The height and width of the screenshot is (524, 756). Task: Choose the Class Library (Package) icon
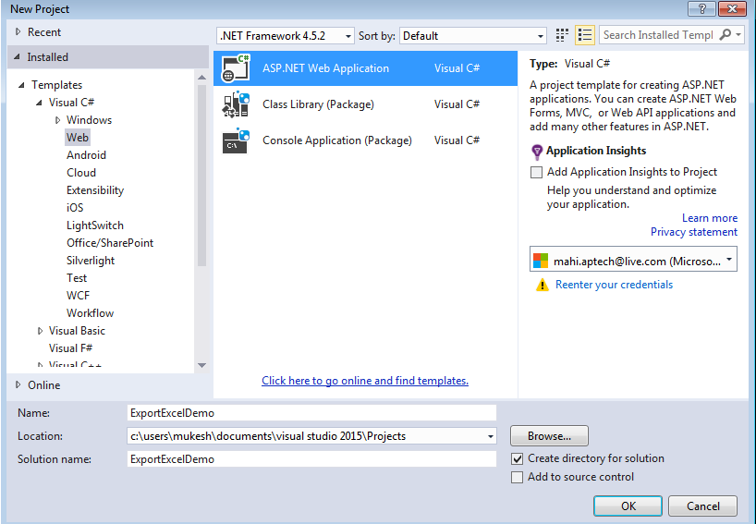tap(236, 104)
